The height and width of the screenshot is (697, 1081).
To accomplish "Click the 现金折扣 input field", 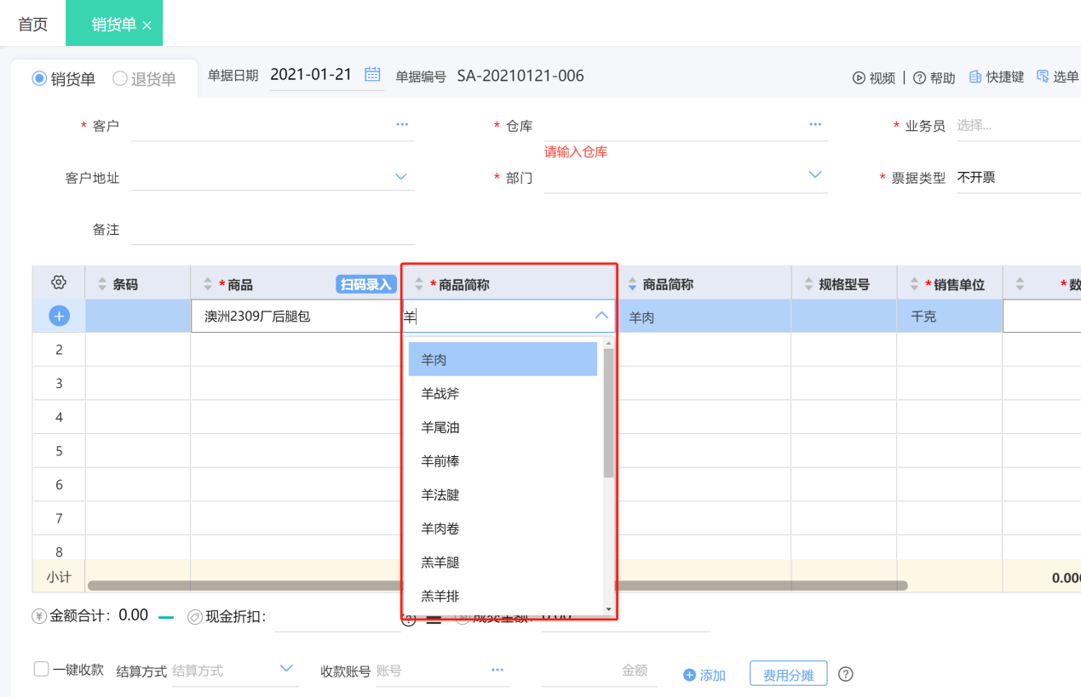I will [337, 617].
